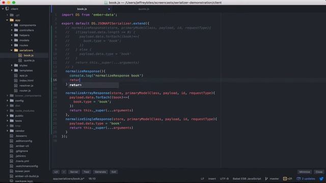This screenshot has width=326, height=183.
Task: Click the bower.json file icon
Action: [11, 171]
